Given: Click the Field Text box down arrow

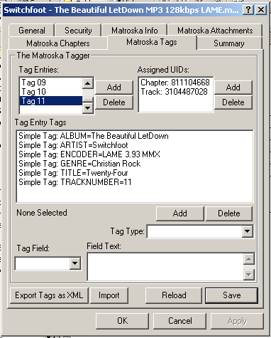Looking at the screenshot, I should tap(249, 275).
